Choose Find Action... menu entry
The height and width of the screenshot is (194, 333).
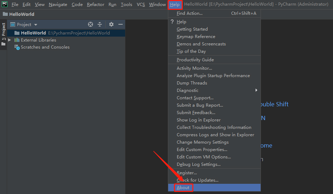(x=214, y=13)
